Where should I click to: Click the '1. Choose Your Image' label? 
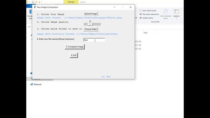coord(51,14)
